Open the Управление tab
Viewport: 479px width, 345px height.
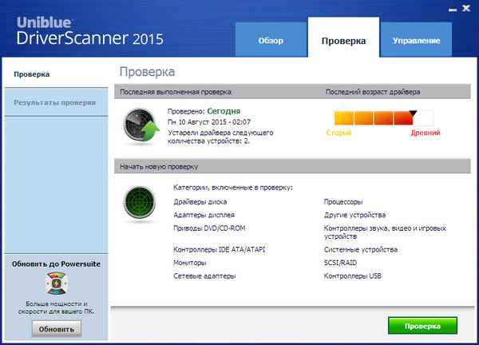[x=415, y=40]
